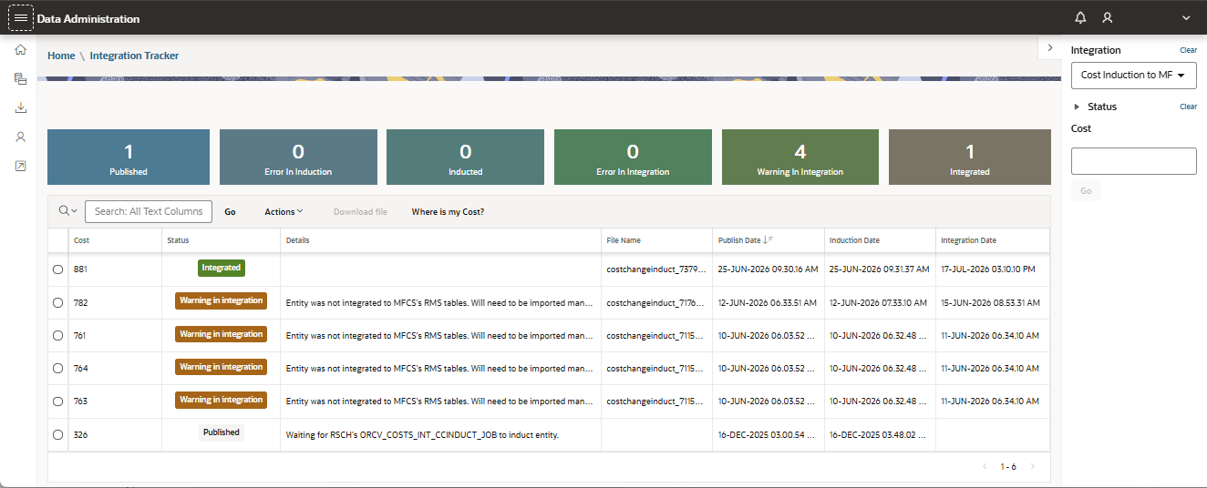Focus the Search All Text Columns field
This screenshot has height=488, width=1207.
149,211
